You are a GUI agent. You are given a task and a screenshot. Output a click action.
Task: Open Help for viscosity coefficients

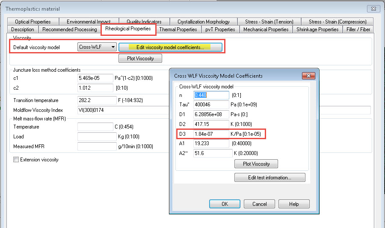[294, 204]
